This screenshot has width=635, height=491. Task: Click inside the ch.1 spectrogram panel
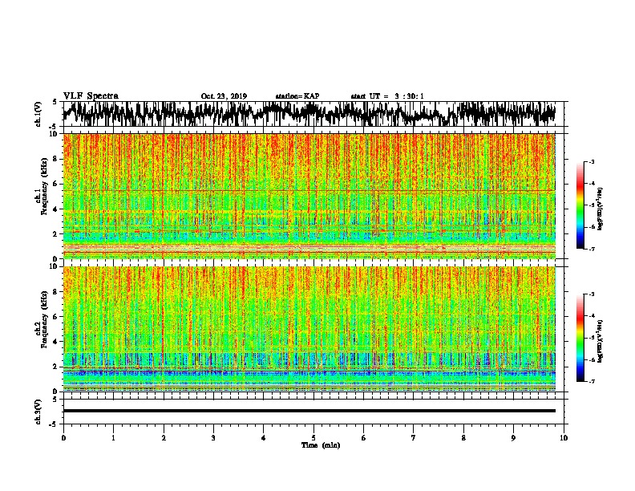309,196
